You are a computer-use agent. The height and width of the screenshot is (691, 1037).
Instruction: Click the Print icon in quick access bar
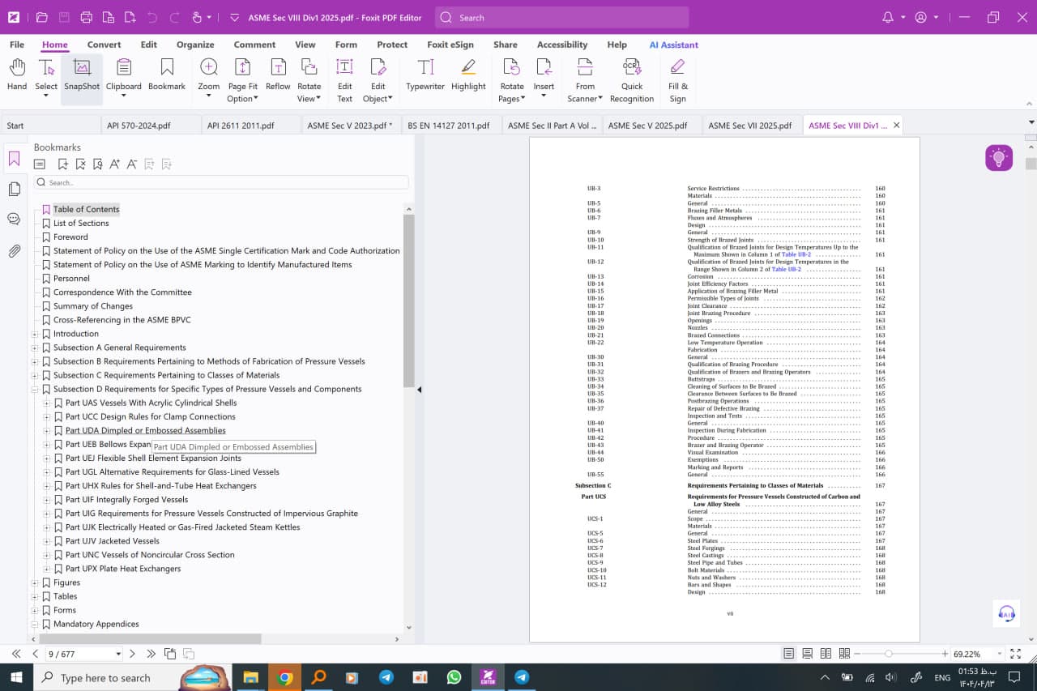coord(87,17)
